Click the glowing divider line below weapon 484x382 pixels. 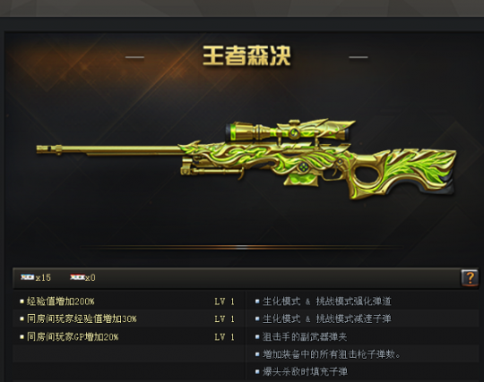(x=242, y=247)
